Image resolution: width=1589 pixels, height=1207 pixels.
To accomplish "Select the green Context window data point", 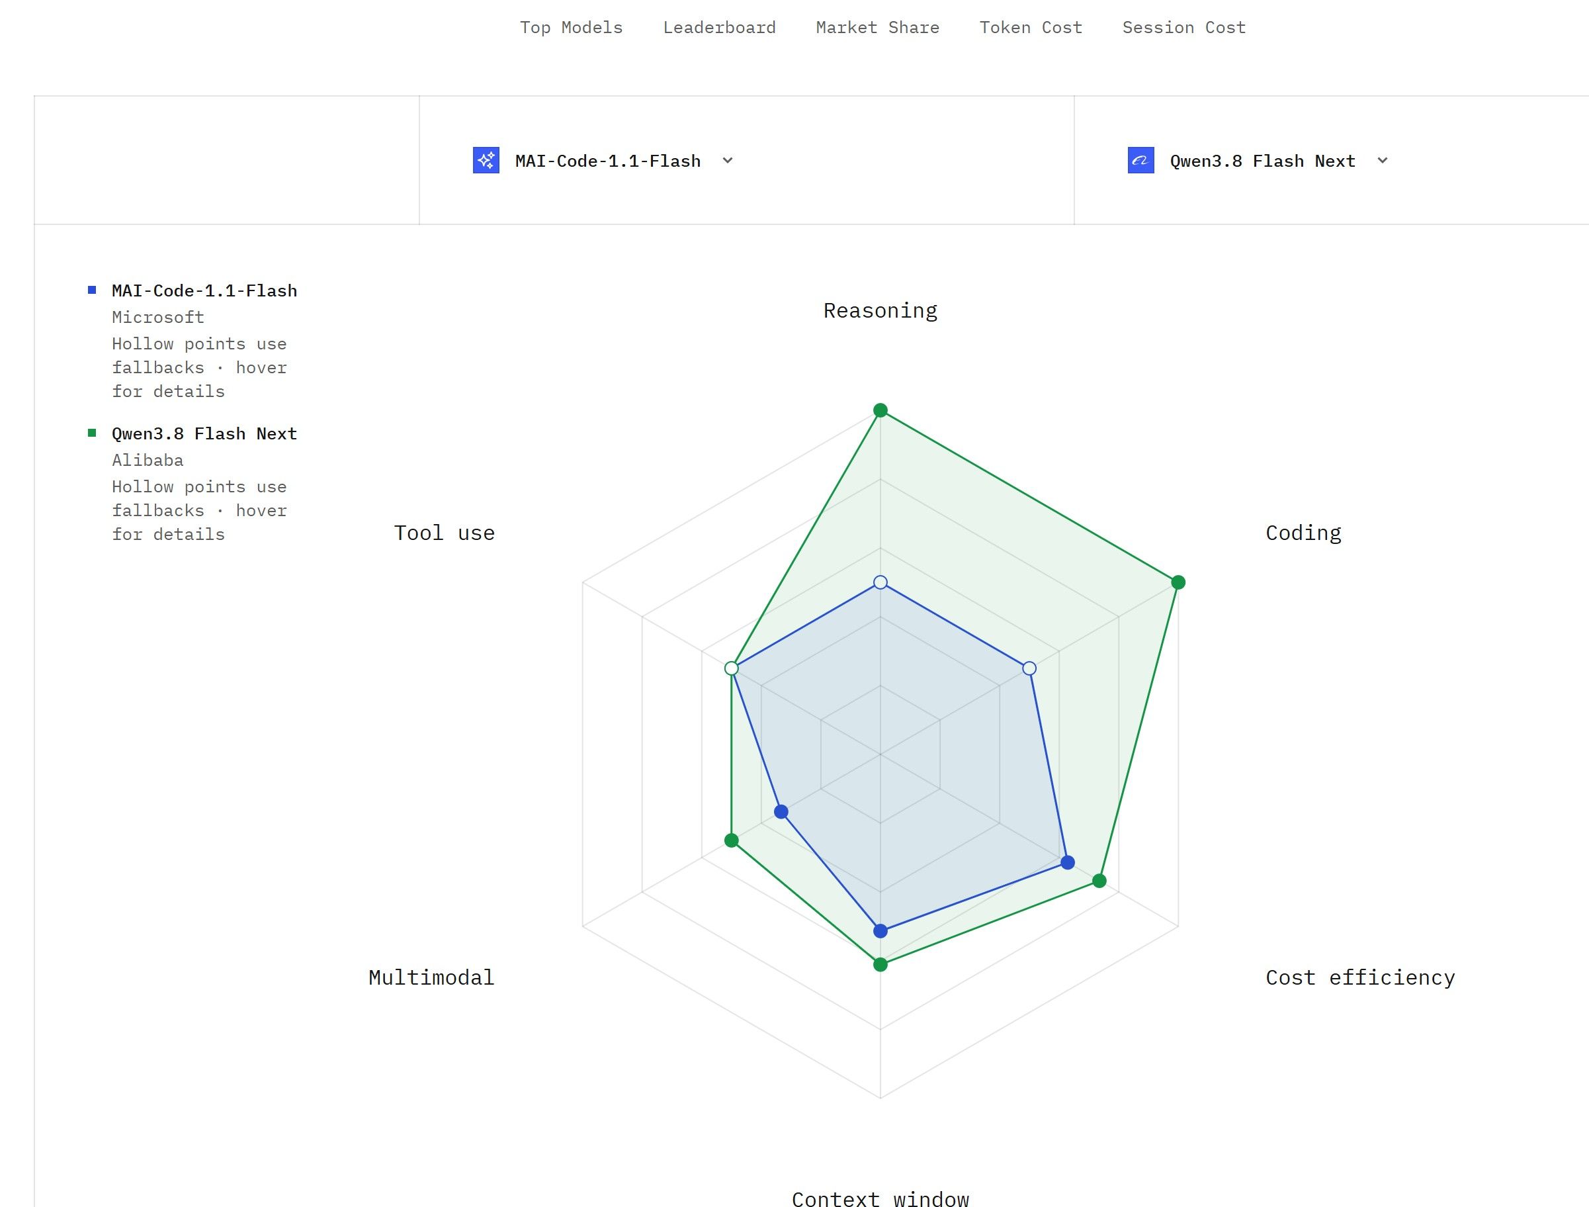I will pos(880,964).
